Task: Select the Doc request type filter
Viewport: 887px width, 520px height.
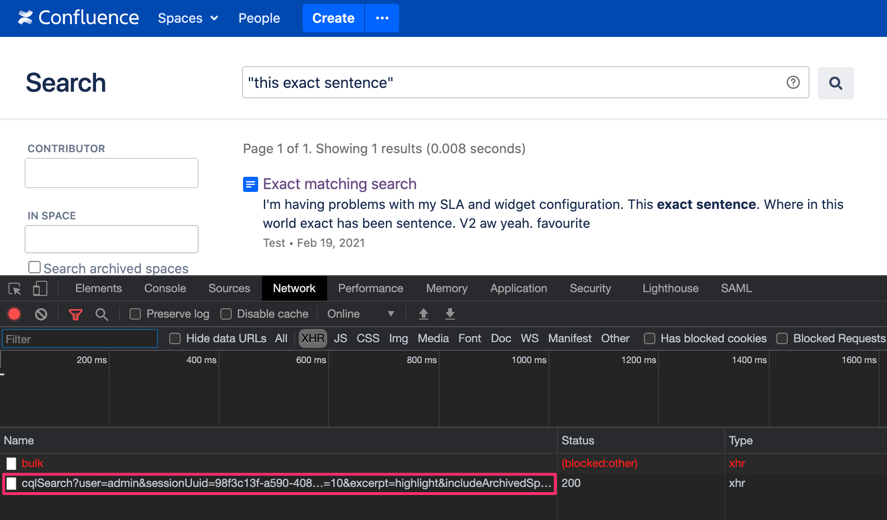Action: point(501,338)
